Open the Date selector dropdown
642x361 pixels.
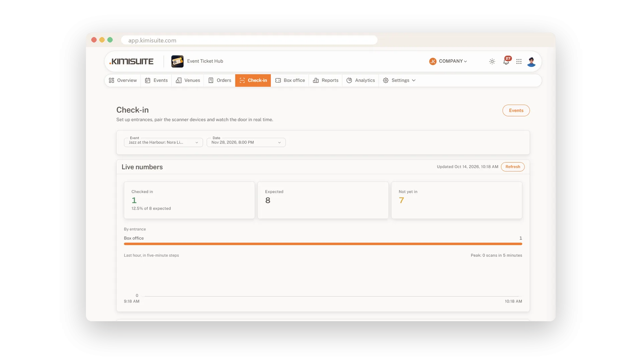(x=246, y=142)
